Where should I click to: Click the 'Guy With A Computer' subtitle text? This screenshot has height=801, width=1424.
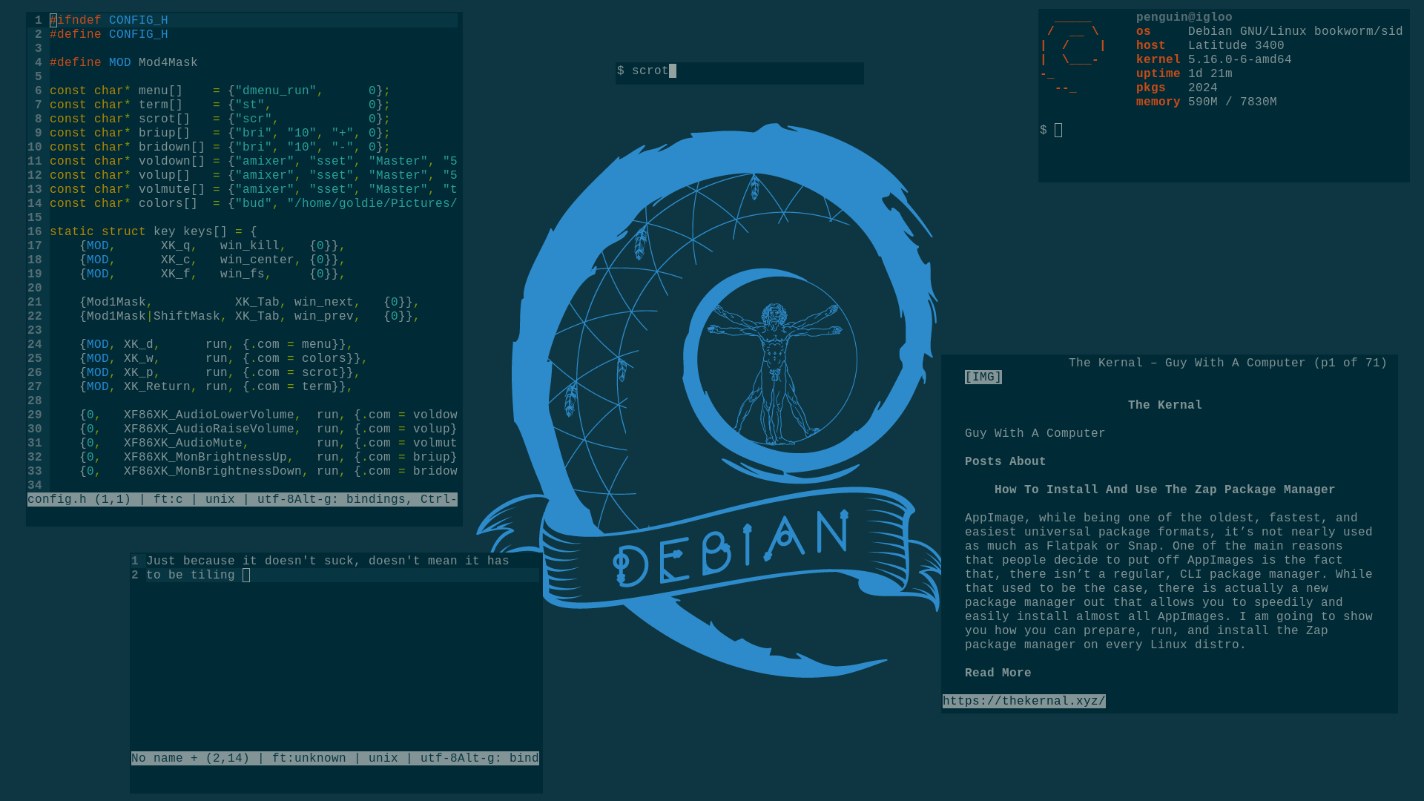point(1035,434)
